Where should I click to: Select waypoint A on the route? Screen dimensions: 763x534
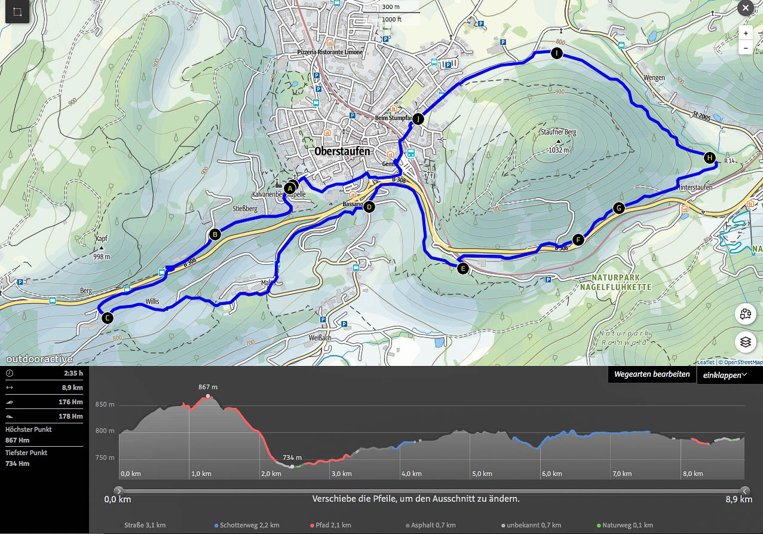coord(290,188)
